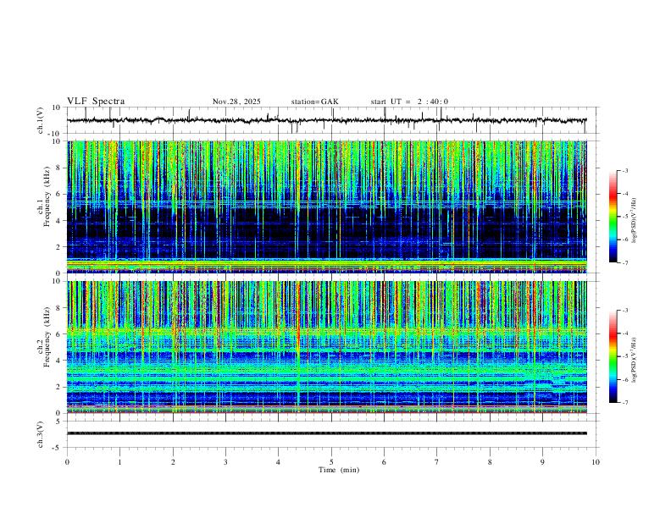The width and height of the screenshot is (671, 518).
Task: Click the '-3' tick on ch.1 colorbar
Action: 624,170
